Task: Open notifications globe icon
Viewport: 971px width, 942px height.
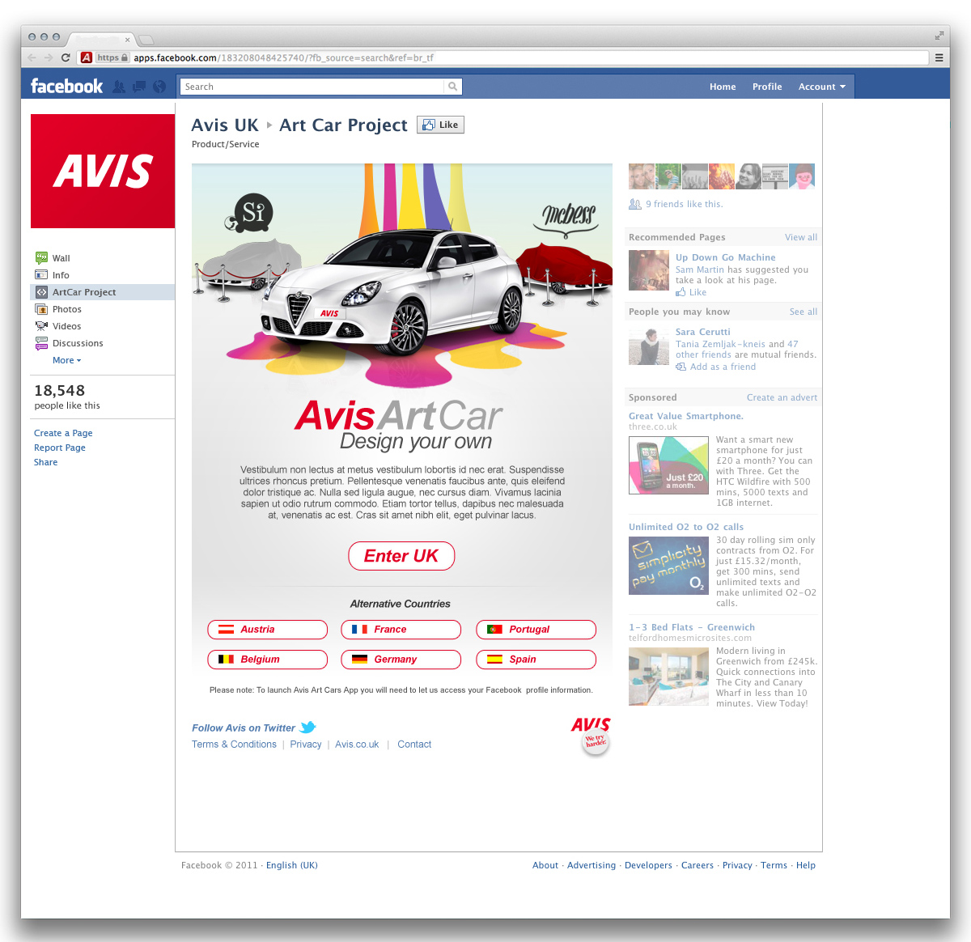Action: point(159,87)
